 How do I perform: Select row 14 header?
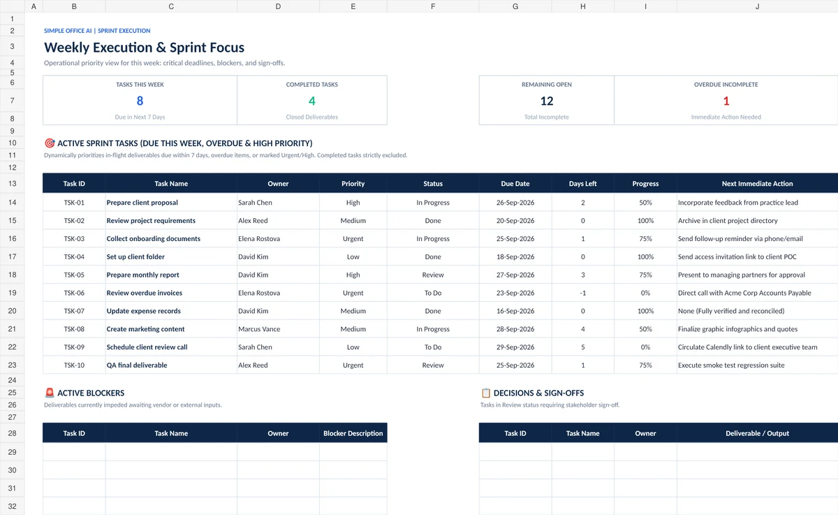tap(12, 203)
